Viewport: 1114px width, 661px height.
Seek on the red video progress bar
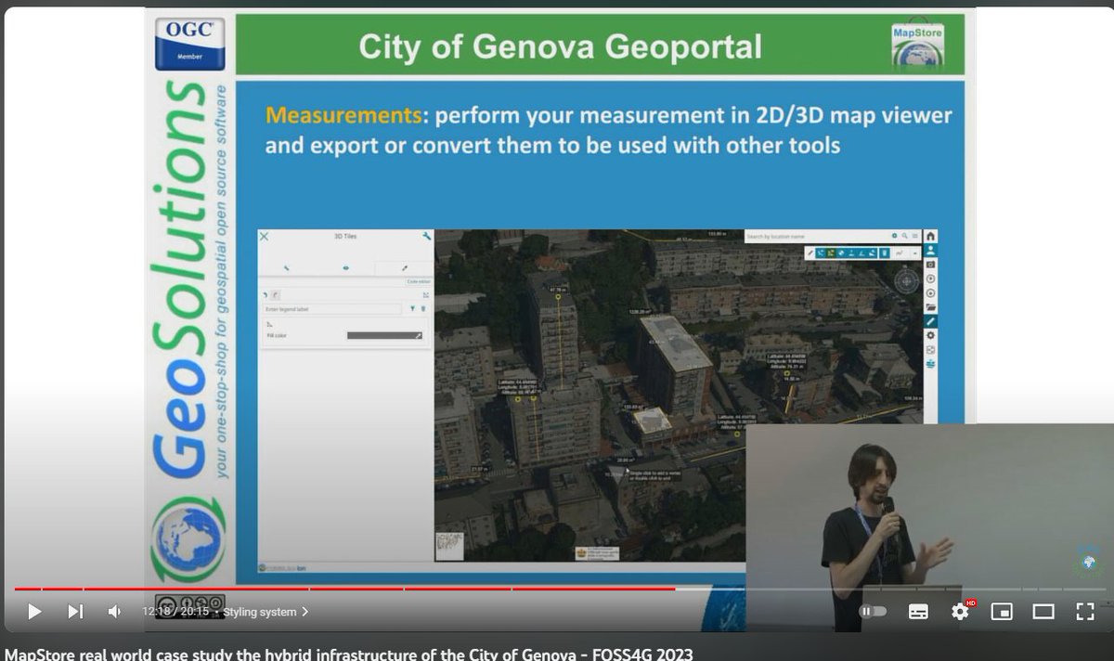344,589
